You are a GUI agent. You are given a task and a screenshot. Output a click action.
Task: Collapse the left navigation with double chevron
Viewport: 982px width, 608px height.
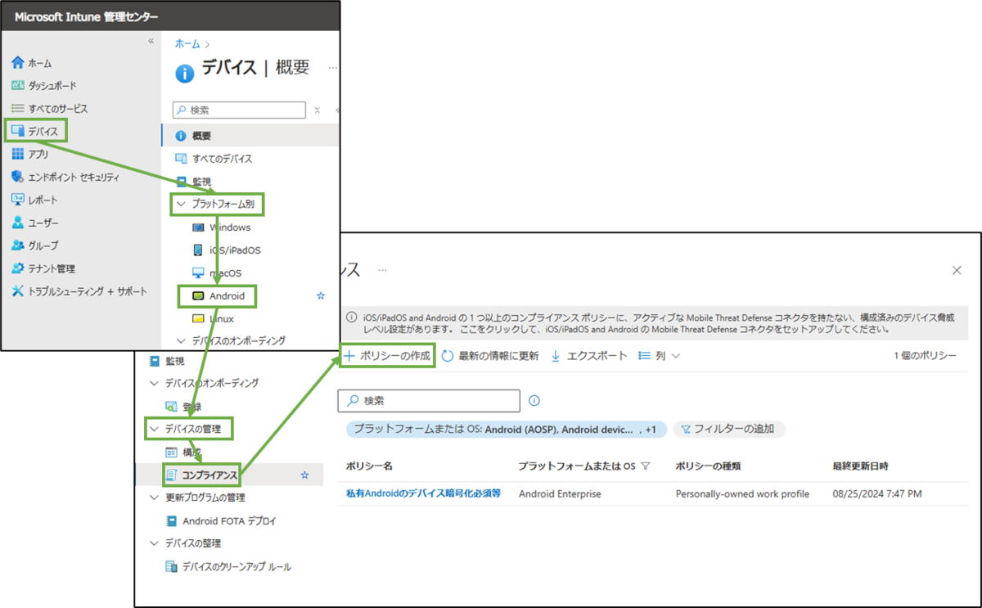point(151,41)
